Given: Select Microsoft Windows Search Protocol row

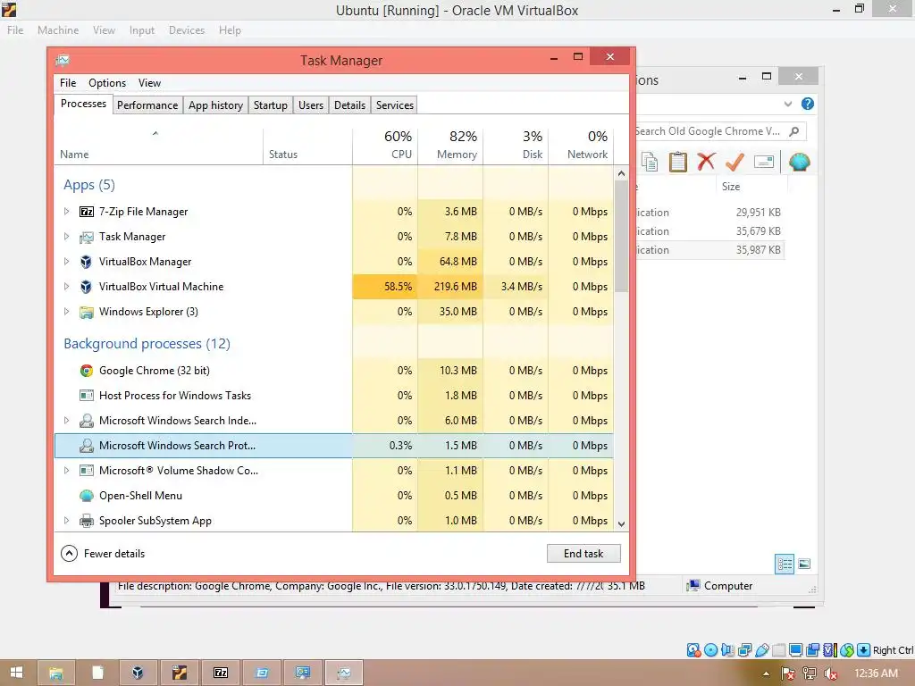Looking at the screenshot, I should click(x=334, y=446).
